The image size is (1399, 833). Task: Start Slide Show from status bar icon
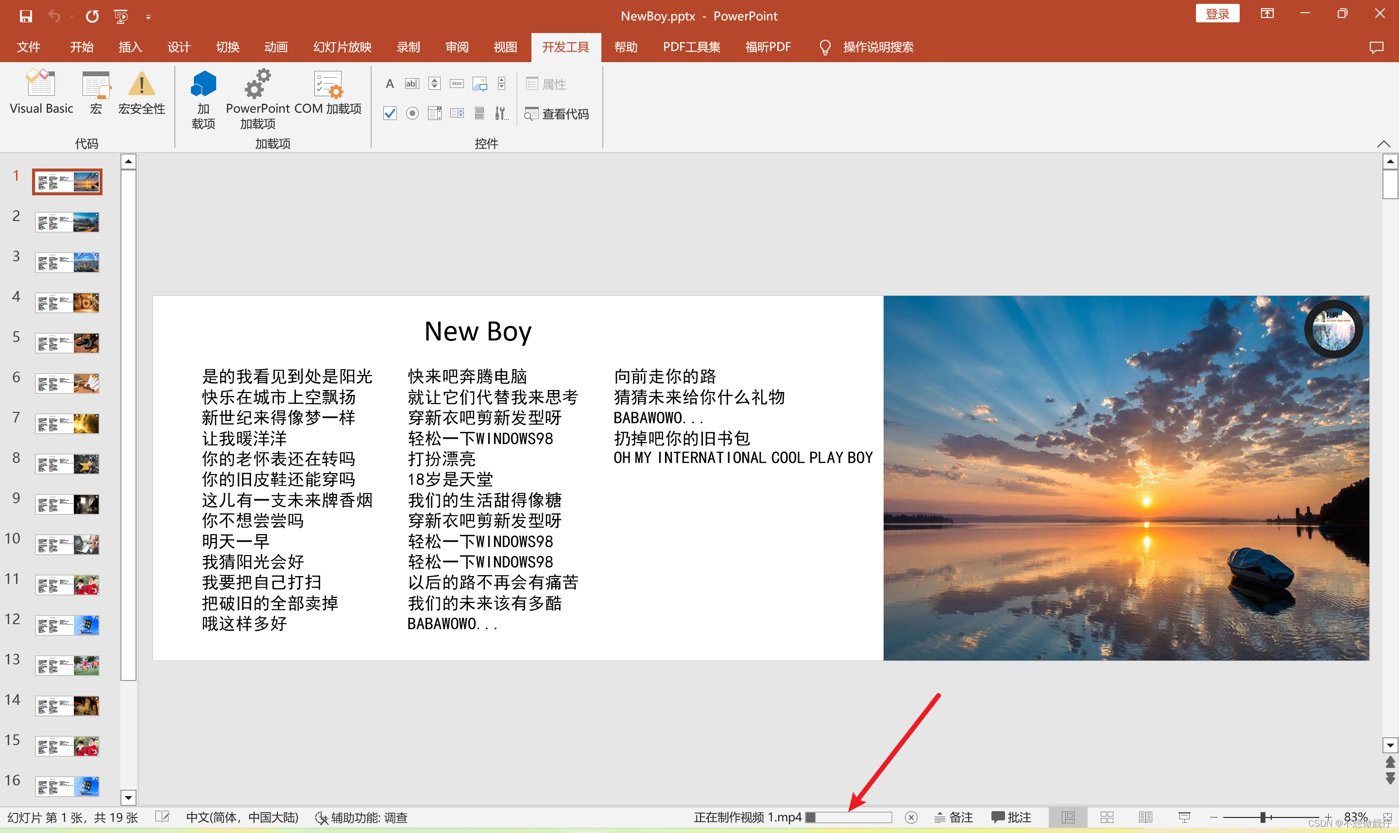[1184, 817]
